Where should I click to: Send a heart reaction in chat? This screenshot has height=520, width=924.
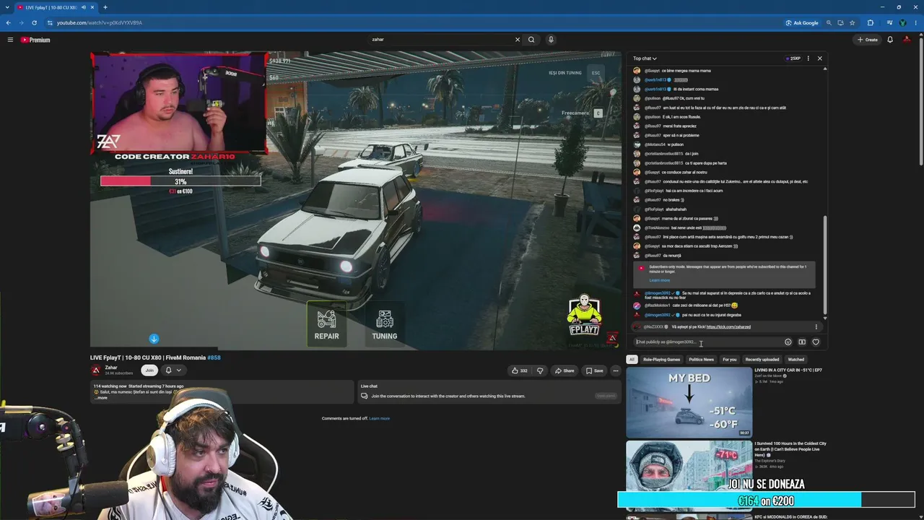pyautogui.click(x=816, y=342)
